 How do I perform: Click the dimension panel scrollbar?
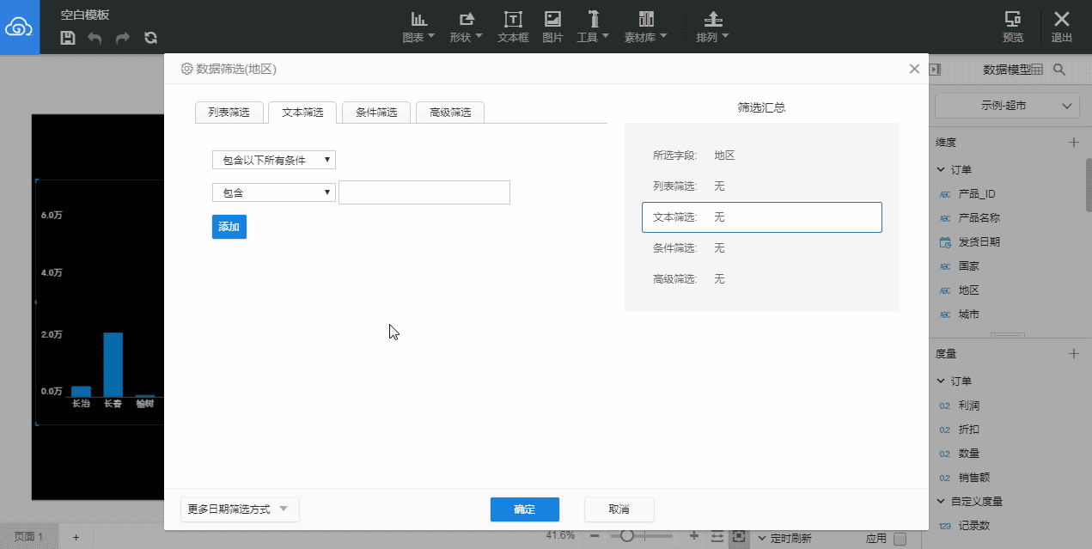point(1088,184)
